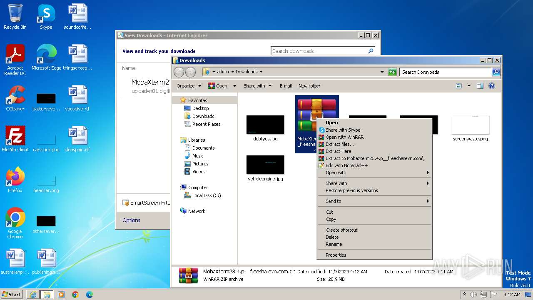The height and width of the screenshot is (300, 533).
Task: Click New folder toolbar button
Action: [309, 86]
